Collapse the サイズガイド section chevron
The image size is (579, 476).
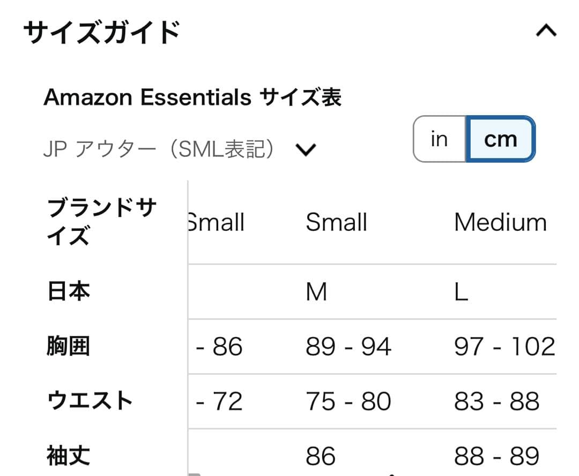546,32
